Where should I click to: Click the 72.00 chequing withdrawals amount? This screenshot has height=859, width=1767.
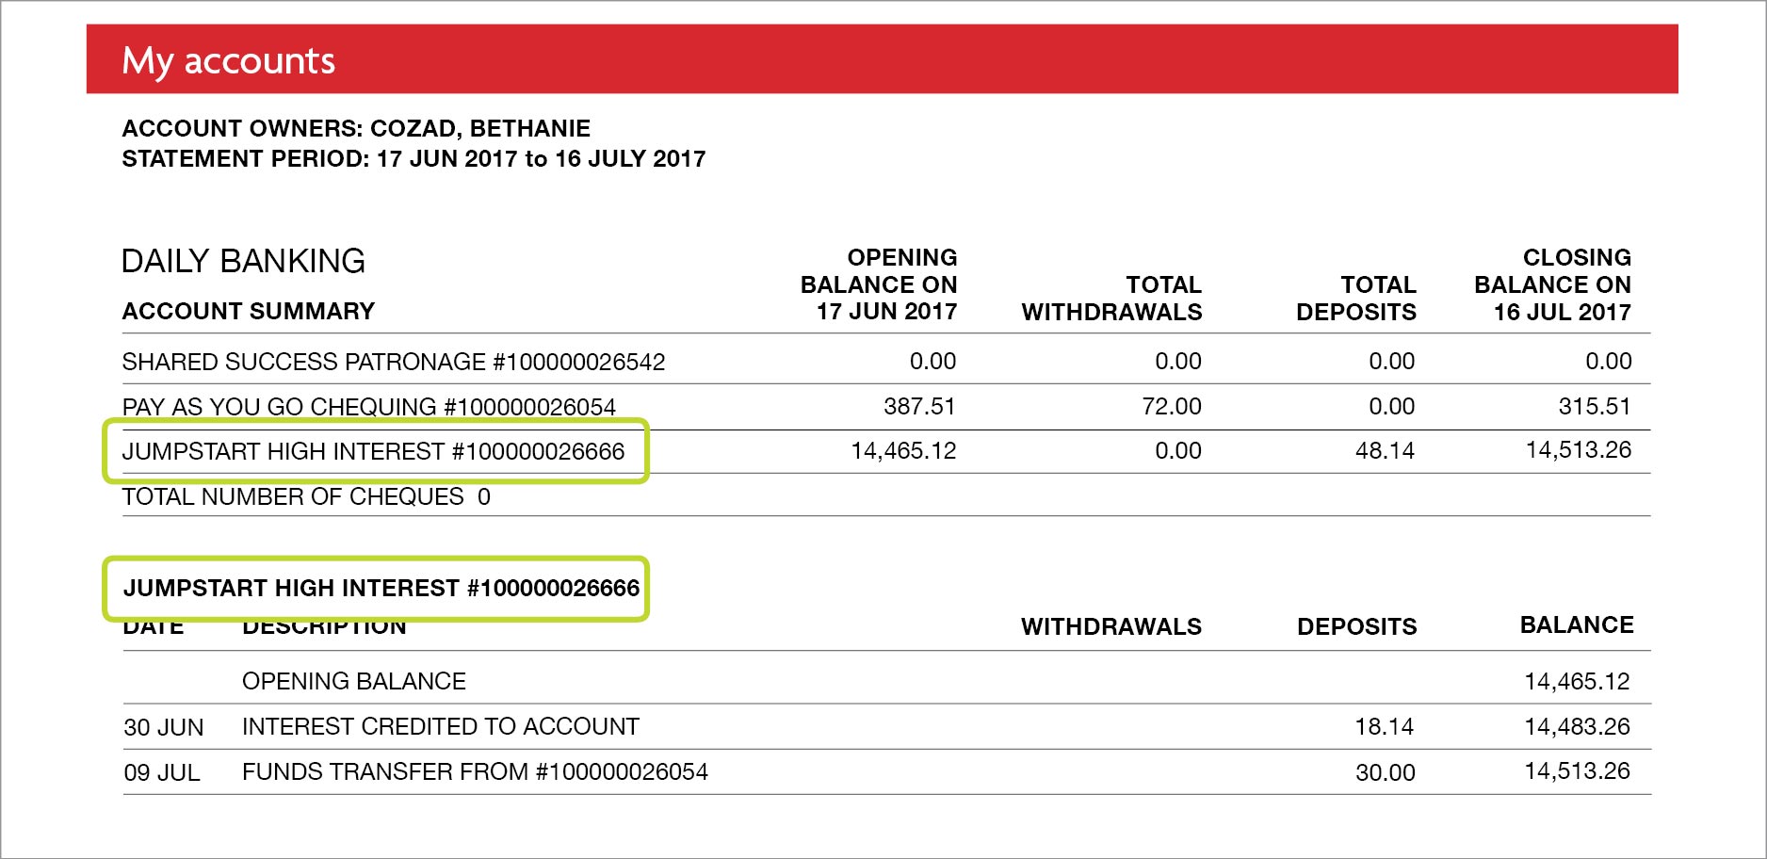point(1171,407)
